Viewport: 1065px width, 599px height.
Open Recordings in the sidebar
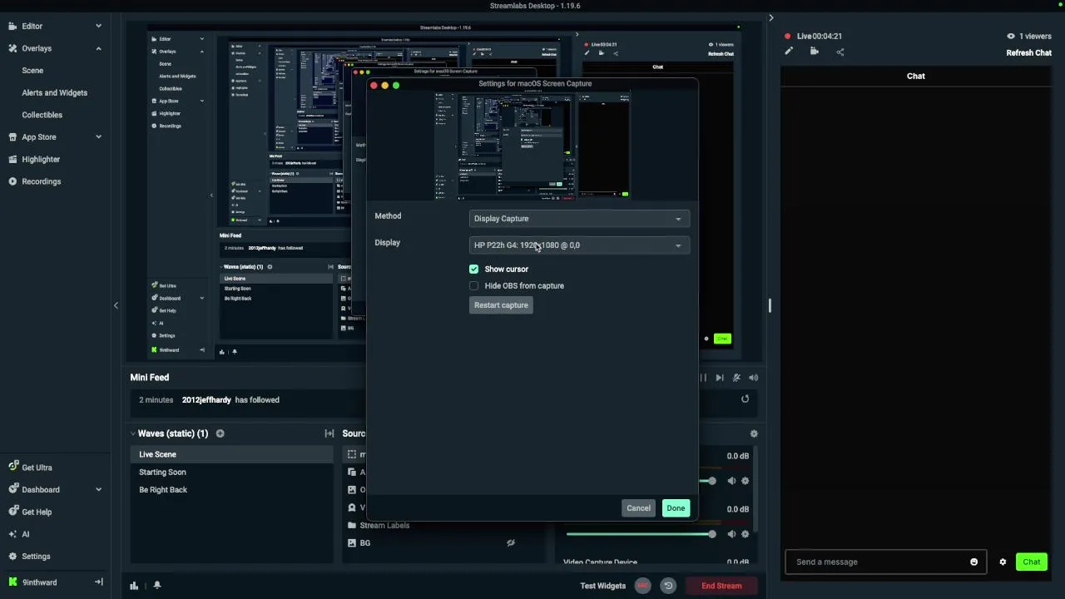(41, 181)
